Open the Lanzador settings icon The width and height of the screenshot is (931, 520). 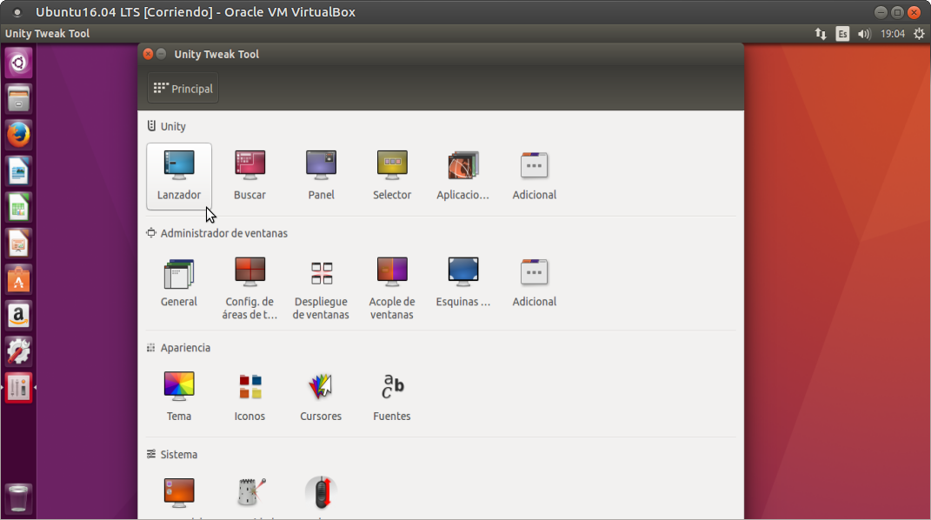(179, 177)
